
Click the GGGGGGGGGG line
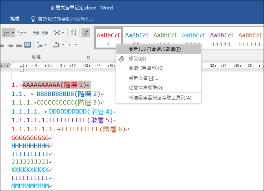pyautogui.click(x=30, y=138)
